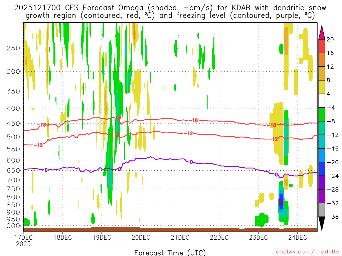Click the 450 pressure level label
Screen dimensions: 342x256
(x=13, y=123)
